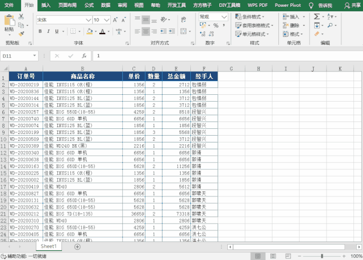Switch to the 插入 tab

tap(46, 5)
